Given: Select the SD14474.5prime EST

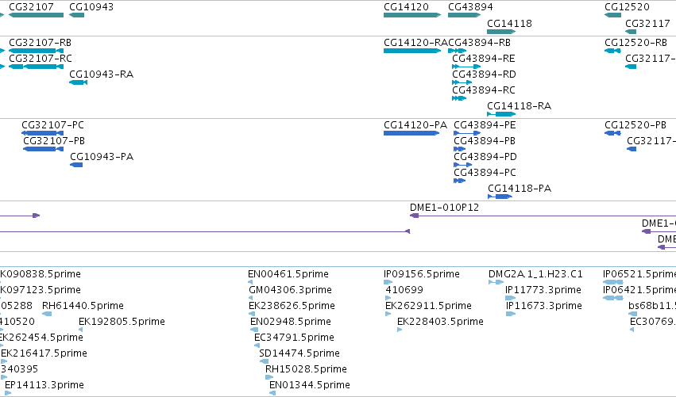Looking at the screenshot, I should 264,361.
